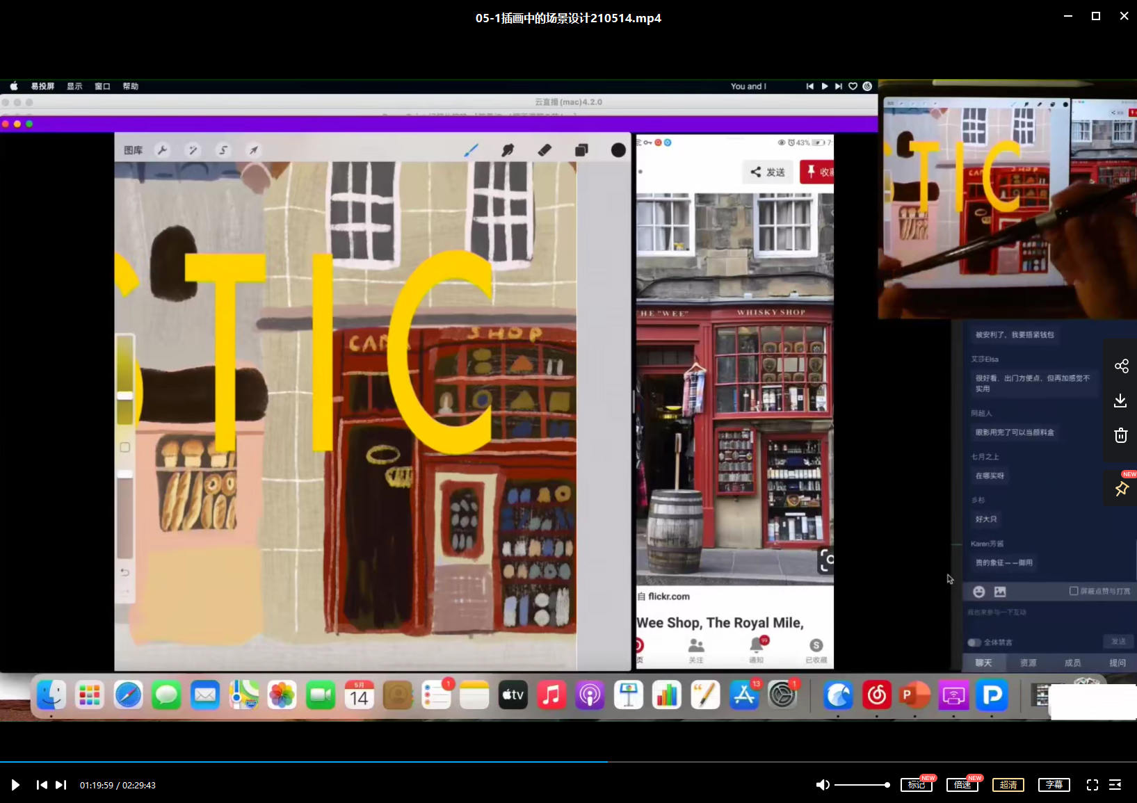Screen dimensions: 1137x803
Task: Click the heart icon in menu bar
Action: [853, 86]
